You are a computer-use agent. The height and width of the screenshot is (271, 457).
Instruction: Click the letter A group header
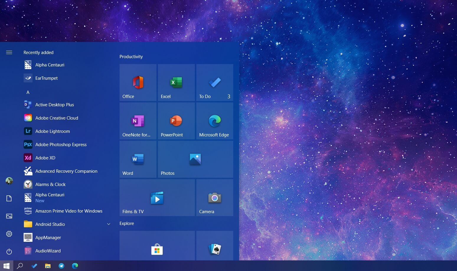[28, 92]
